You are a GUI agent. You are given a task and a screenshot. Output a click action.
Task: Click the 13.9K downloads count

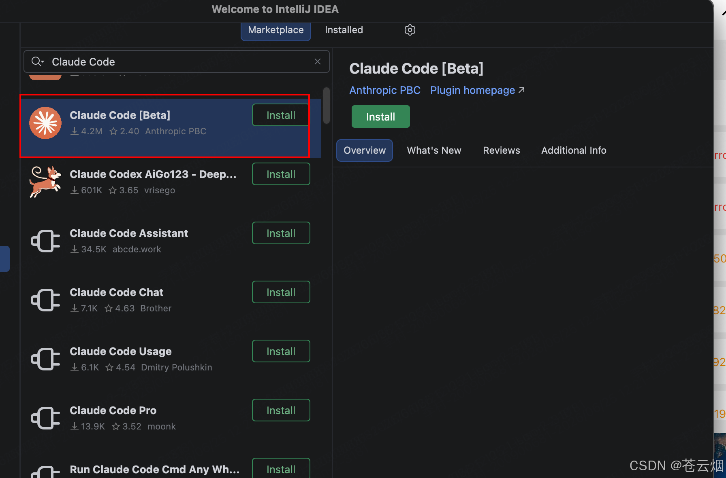(88, 427)
